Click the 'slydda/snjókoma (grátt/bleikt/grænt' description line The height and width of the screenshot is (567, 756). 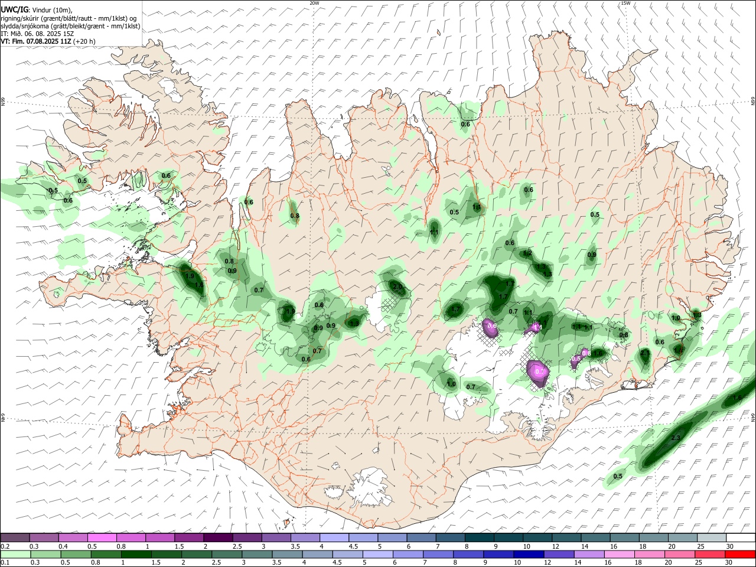70,26
